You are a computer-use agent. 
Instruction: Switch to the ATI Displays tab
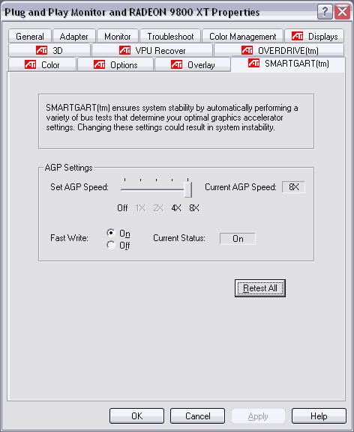pyautogui.click(x=314, y=36)
